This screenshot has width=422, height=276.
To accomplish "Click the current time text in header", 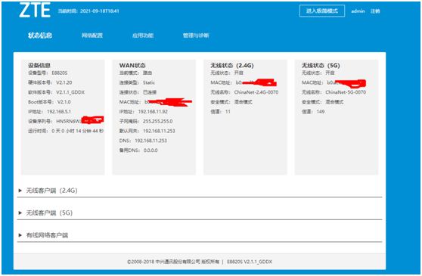I will (x=88, y=11).
